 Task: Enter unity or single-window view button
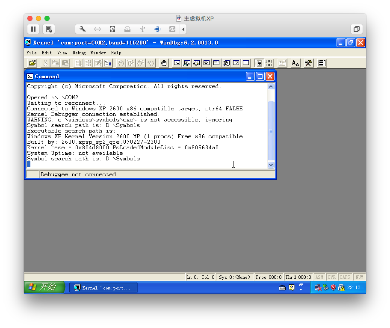point(356,30)
